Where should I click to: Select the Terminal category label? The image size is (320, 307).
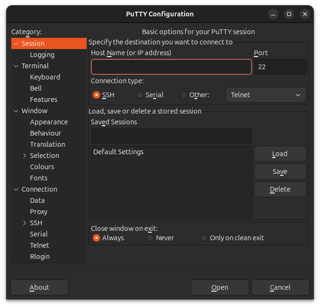(35, 66)
